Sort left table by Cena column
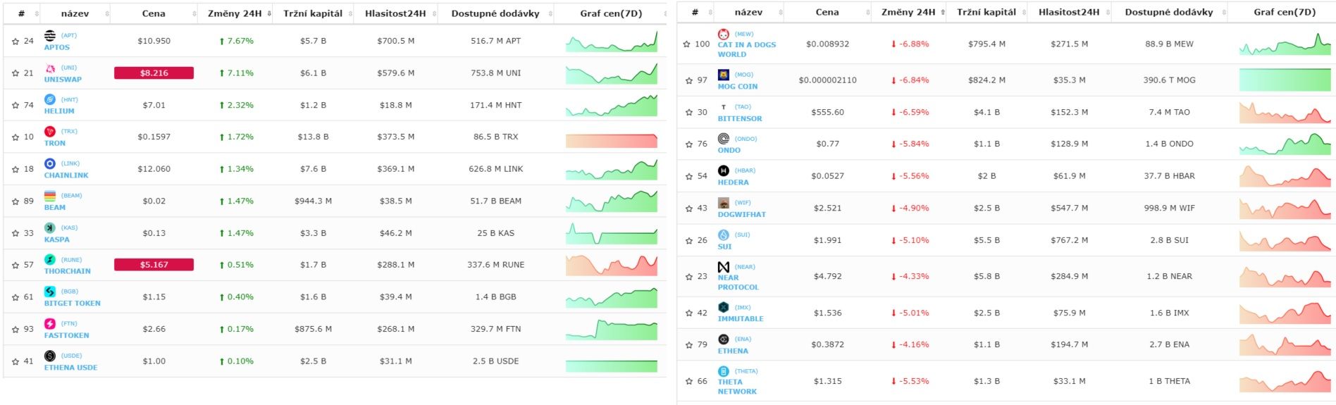 click(154, 13)
